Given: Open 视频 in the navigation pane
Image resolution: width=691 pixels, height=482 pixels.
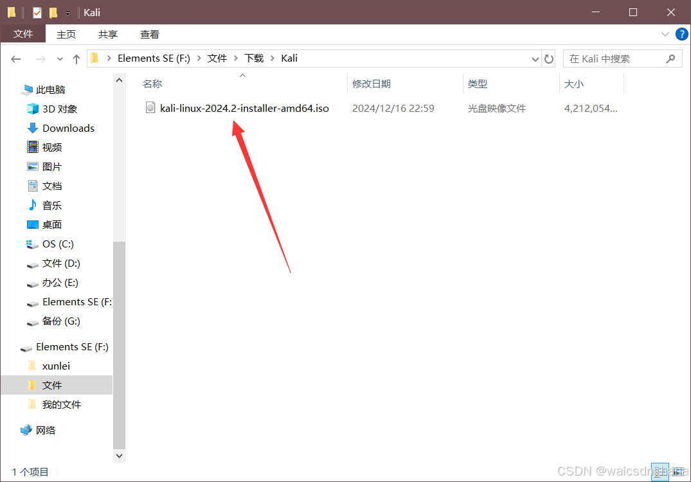Looking at the screenshot, I should (x=51, y=147).
